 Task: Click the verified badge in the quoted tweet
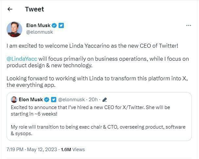click(x=47, y=100)
